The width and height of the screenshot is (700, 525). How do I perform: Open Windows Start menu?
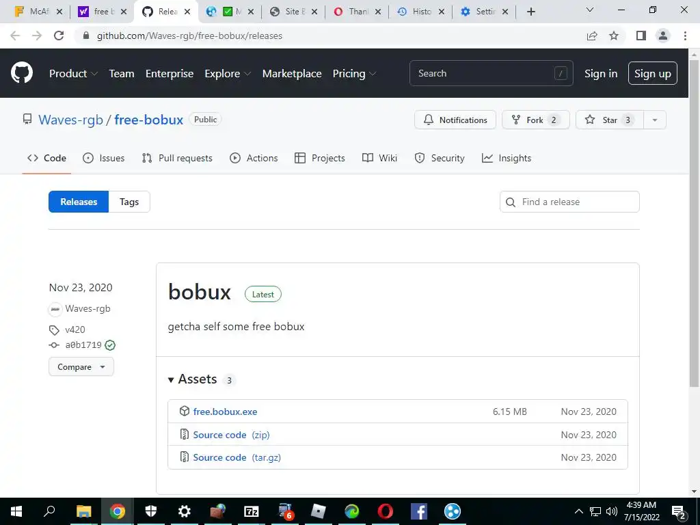pyautogui.click(x=16, y=511)
